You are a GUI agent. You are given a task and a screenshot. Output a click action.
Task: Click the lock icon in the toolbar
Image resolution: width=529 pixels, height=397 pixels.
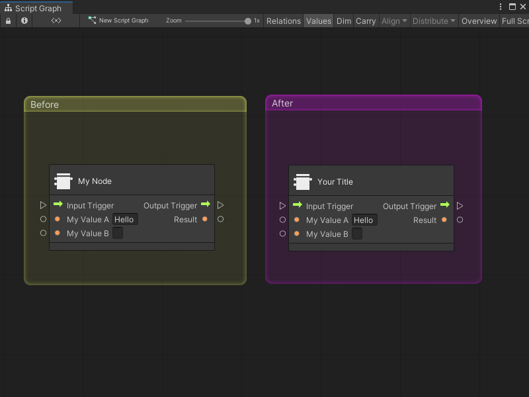[9, 21]
